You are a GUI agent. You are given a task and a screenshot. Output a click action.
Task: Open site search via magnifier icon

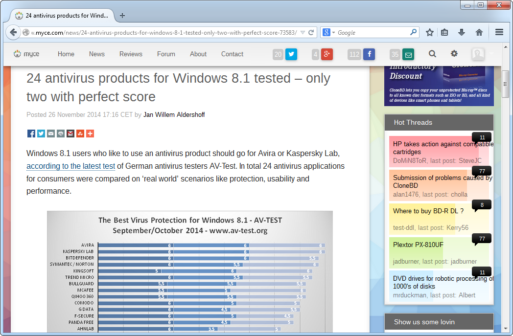coord(432,54)
